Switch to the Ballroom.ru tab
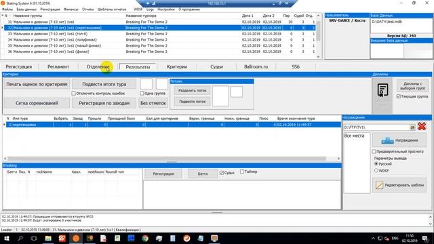The height and width of the screenshot is (244, 434). (x=256, y=67)
